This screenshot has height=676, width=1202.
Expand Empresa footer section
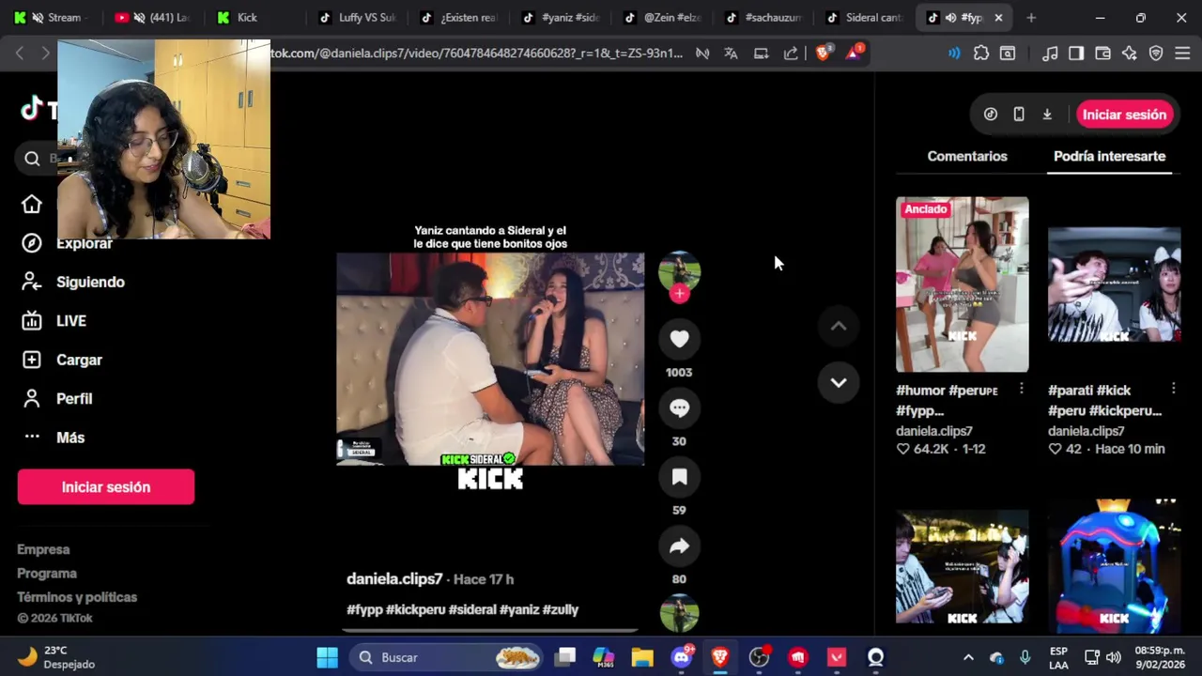tap(43, 549)
